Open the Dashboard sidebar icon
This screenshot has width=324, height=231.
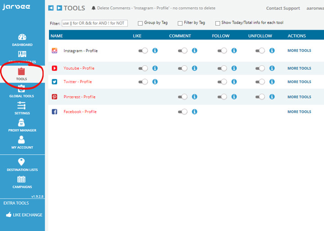(22, 37)
